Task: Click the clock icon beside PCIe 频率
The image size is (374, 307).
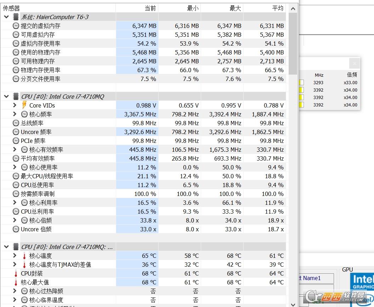Action: click(x=16, y=141)
